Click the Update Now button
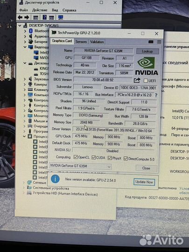189x252 pixels. point(144,182)
